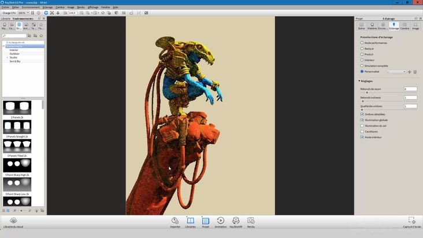Image resolution: width=423 pixels, height=238 pixels.
Task: Click zoom-out magnifier below thumbnails
Action: tap(14, 210)
